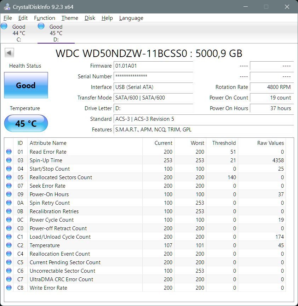Click the blue status orb for drive D:
The height and width of the screenshot is (306, 298).
[41, 26]
